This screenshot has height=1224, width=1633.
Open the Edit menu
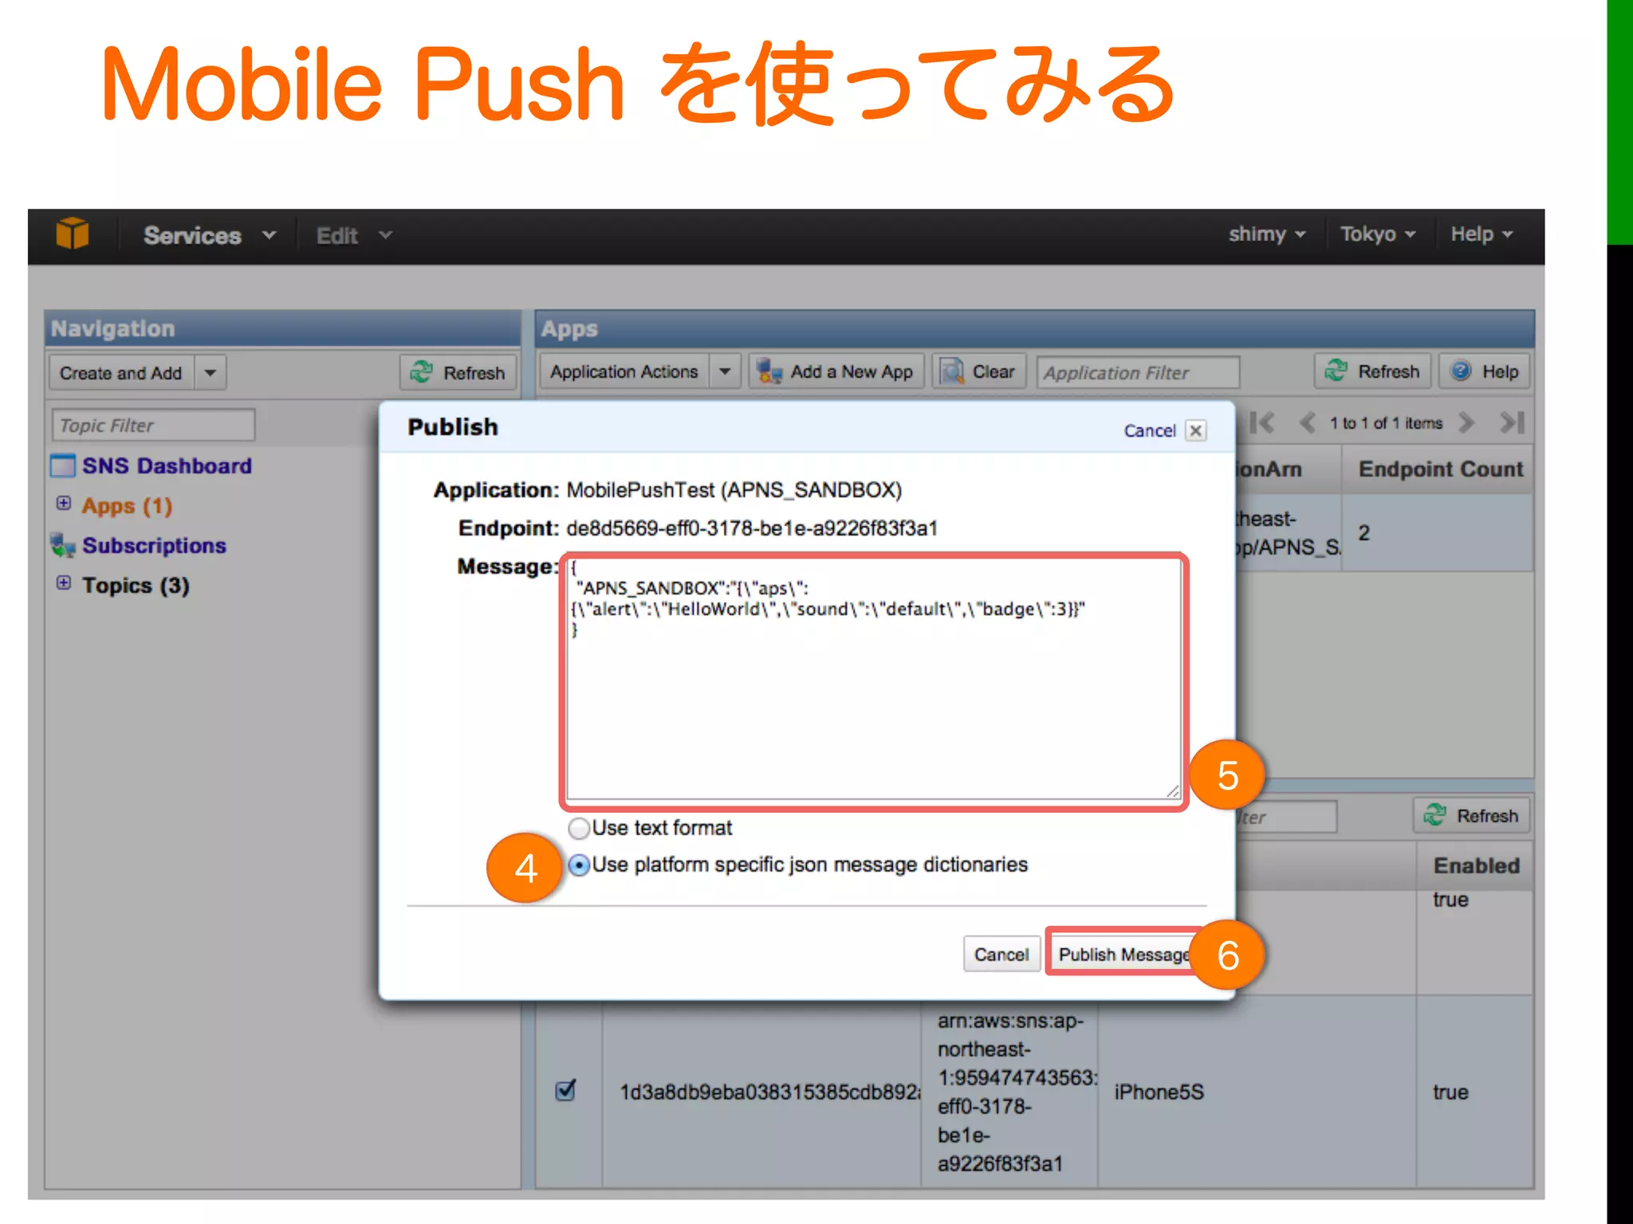point(354,236)
